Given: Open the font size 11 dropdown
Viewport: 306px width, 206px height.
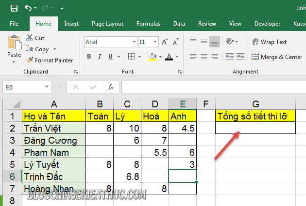Looking at the screenshot, I should 155,42.
